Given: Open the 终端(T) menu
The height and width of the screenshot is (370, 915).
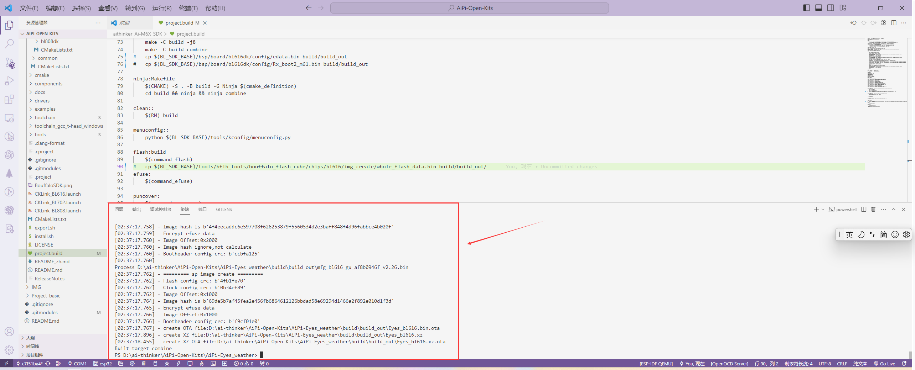Looking at the screenshot, I should pyautogui.click(x=188, y=8).
